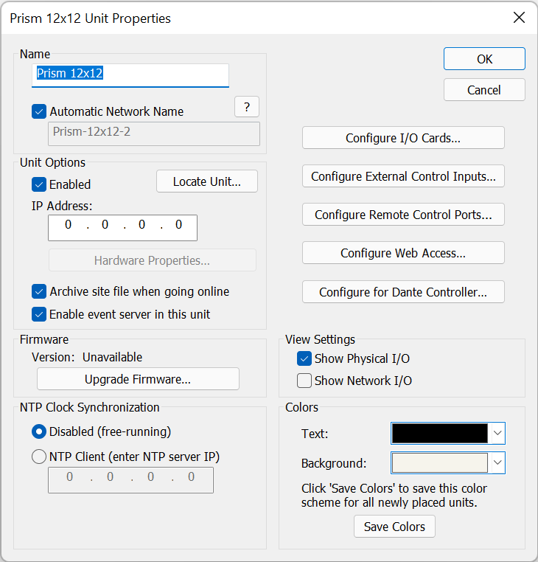Toggle the Enabled checkbox
This screenshot has width=538, height=562.
click(x=39, y=184)
